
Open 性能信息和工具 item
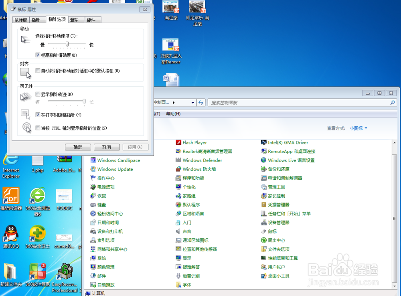(279, 258)
